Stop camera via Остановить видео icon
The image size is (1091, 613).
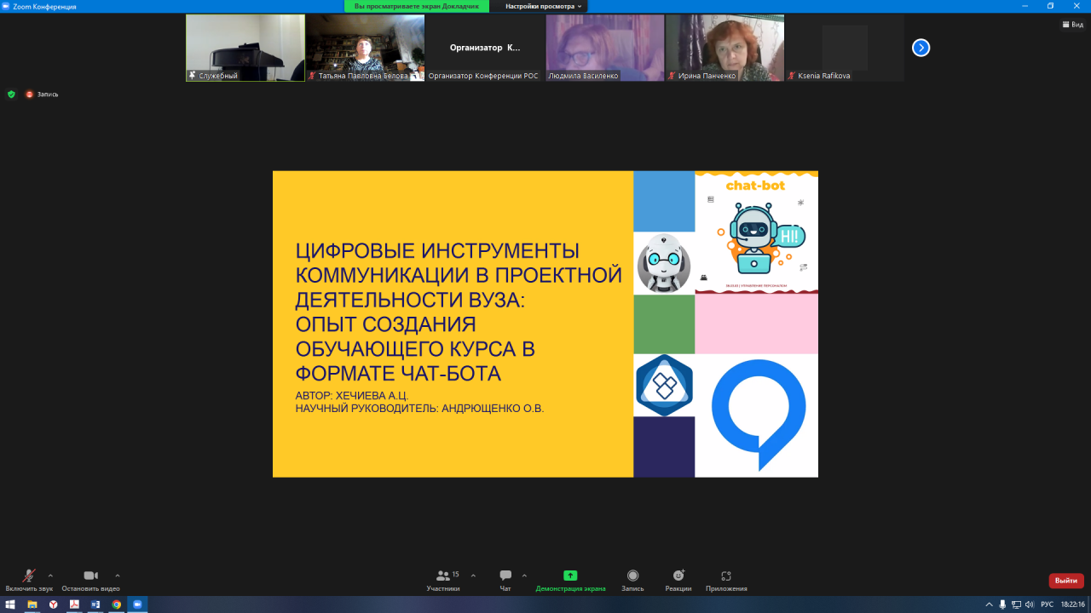90,576
